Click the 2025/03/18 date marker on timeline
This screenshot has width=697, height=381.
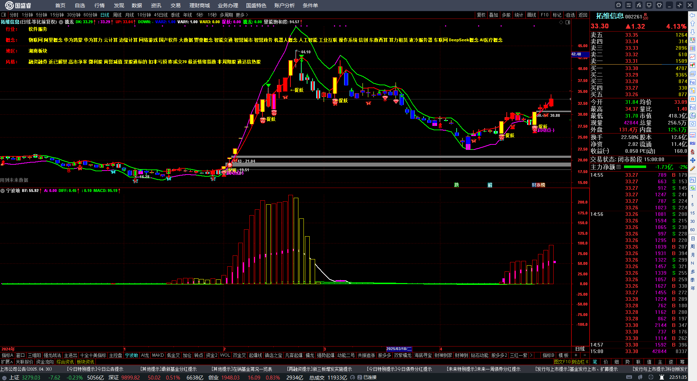click(399, 349)
